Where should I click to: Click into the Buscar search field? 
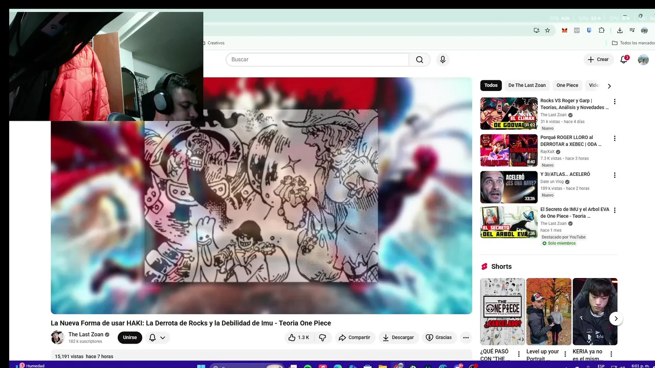point(317,60)
